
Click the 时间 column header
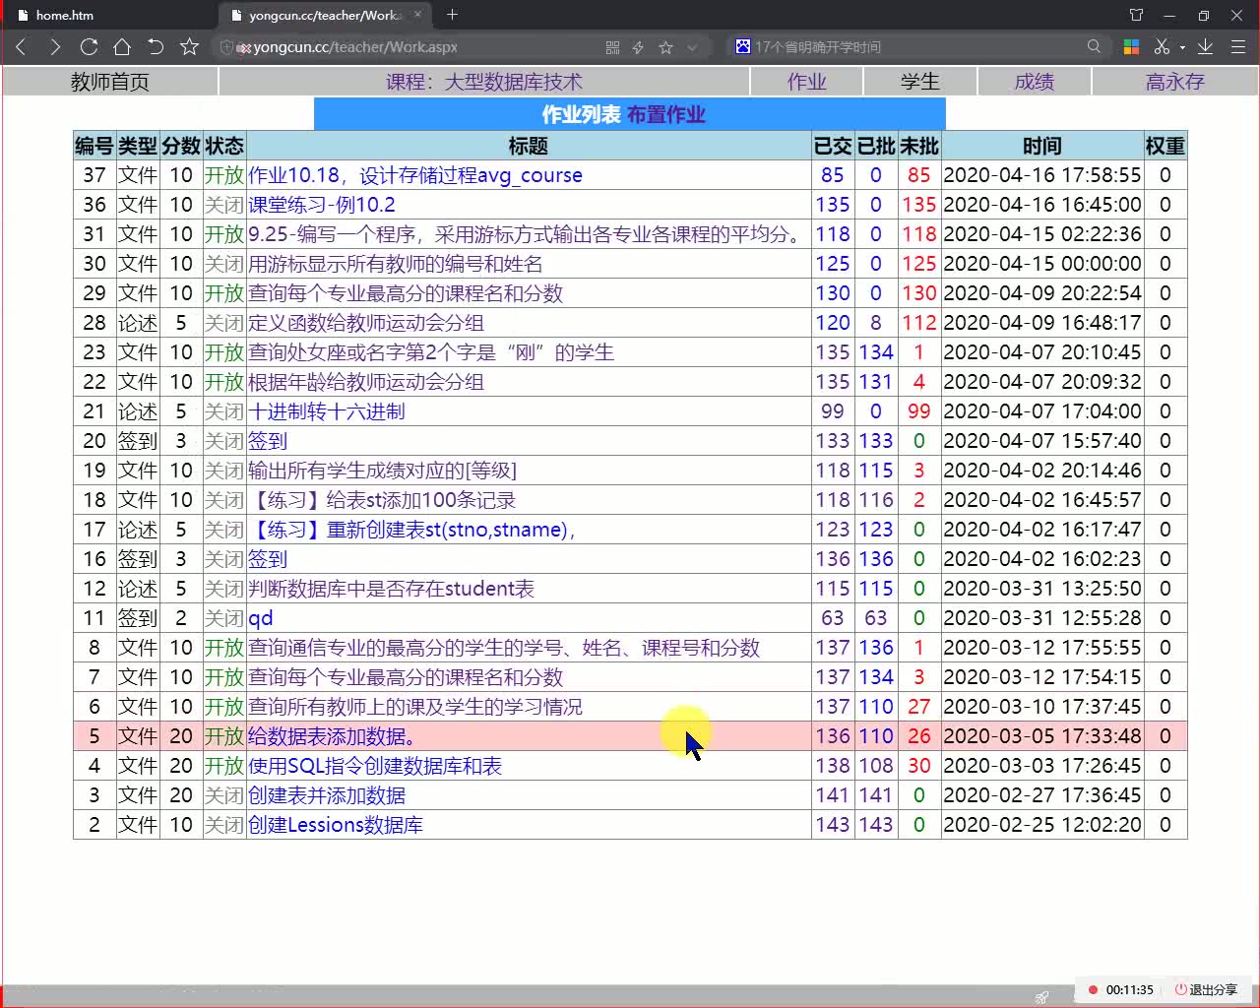(x=1042, y=146)
